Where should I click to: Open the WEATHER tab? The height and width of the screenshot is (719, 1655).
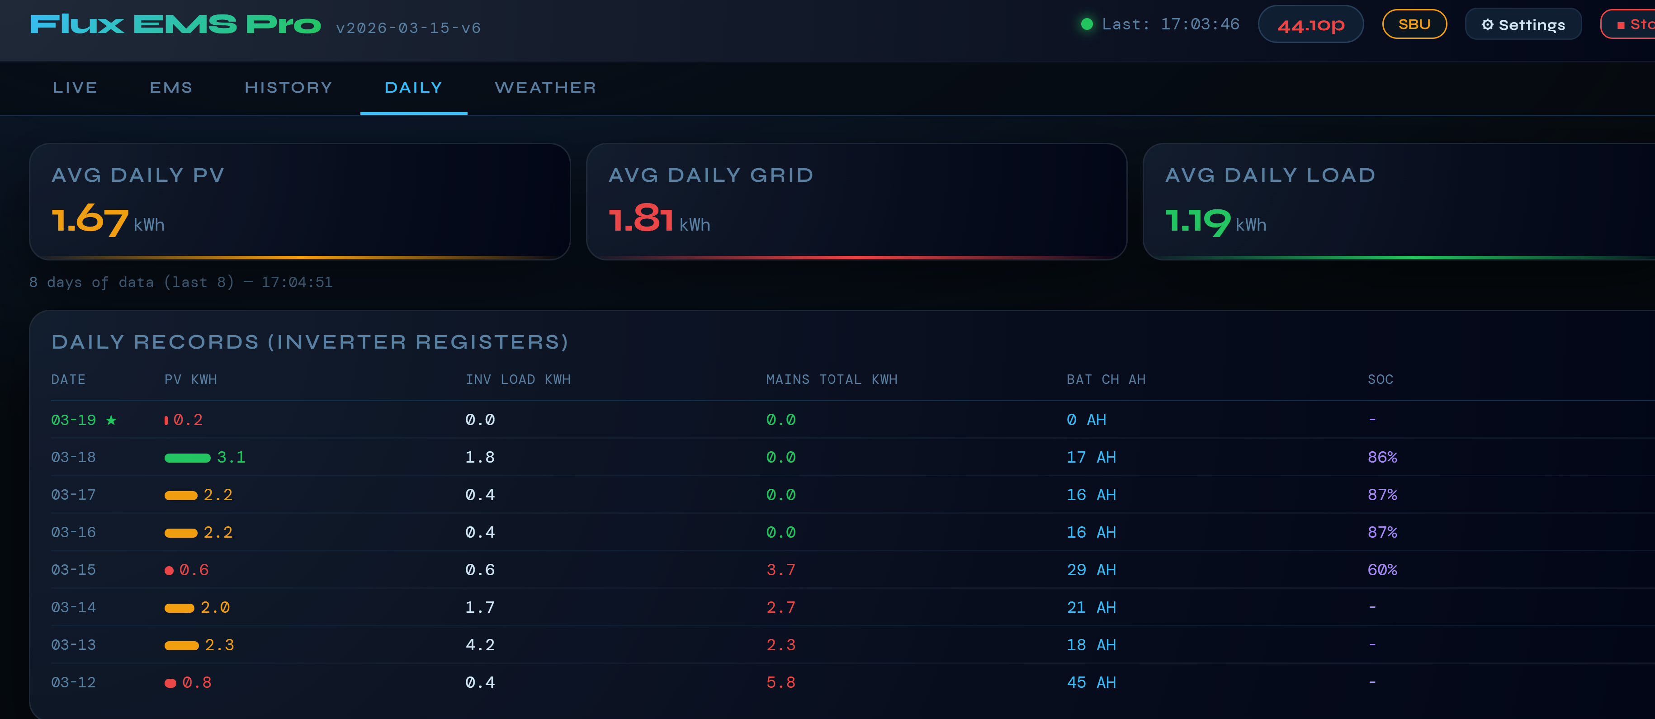click(x=545, y=87)
